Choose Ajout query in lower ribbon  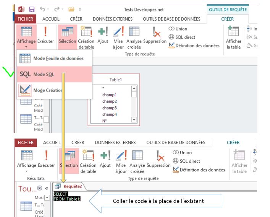click(x=105, y=159)
